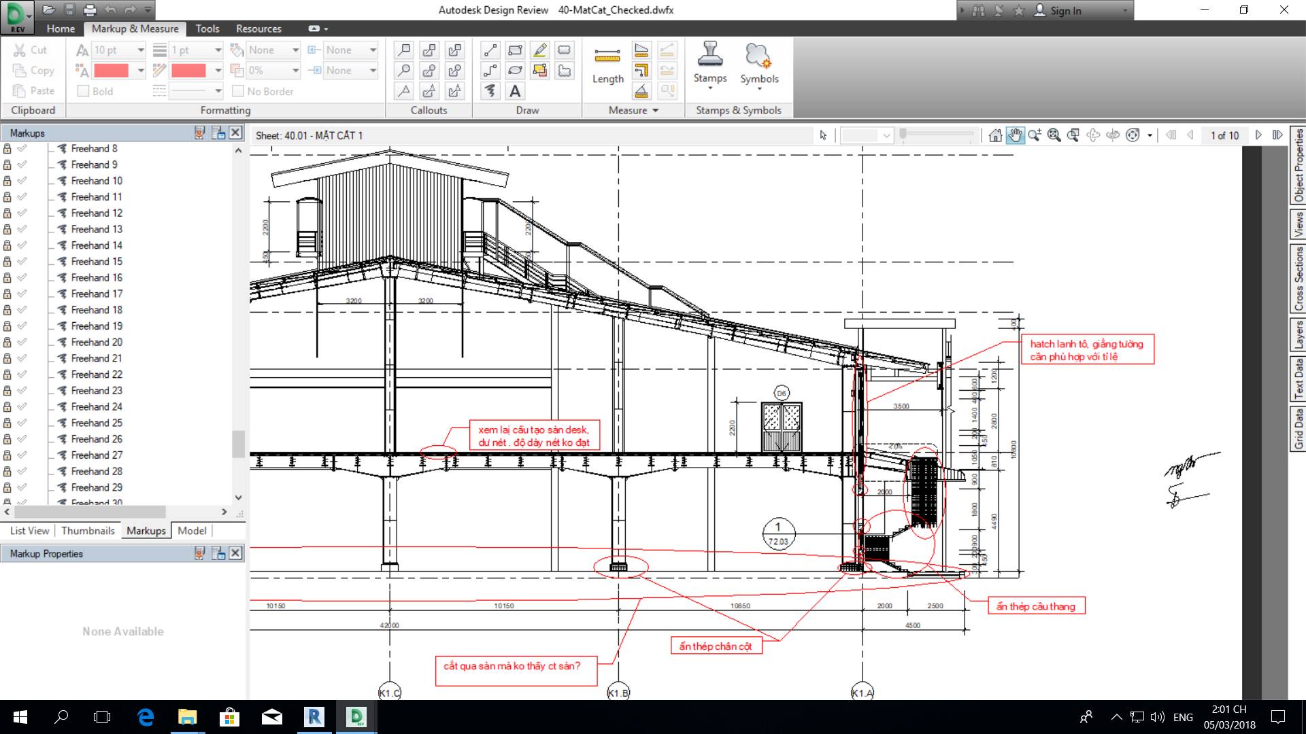Click the Sign In button
The width and height of the screenshot is (1306, 734).
[1065, 10]
